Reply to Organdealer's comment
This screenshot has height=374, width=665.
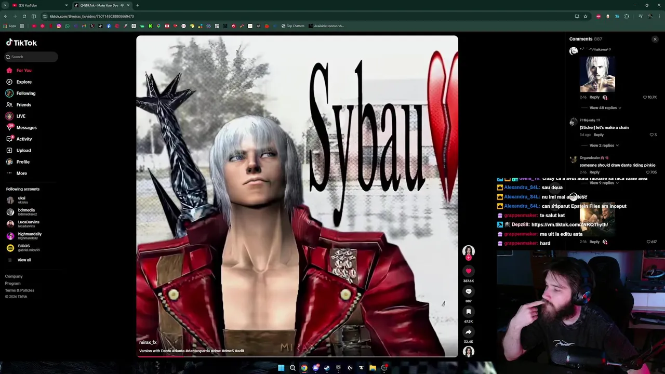point(594,172)
